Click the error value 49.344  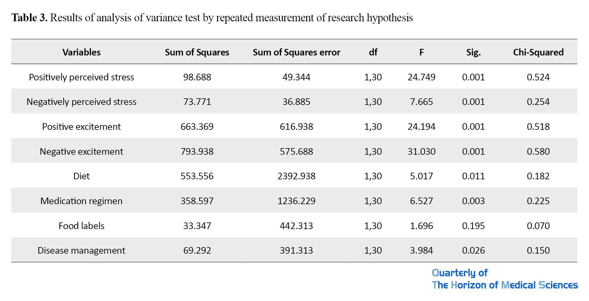tap(296, 77)
